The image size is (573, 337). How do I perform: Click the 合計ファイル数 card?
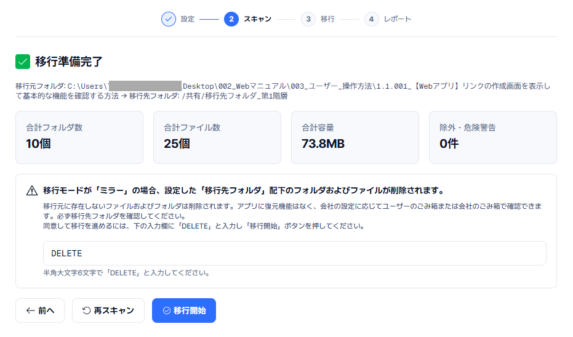(217, 137)
